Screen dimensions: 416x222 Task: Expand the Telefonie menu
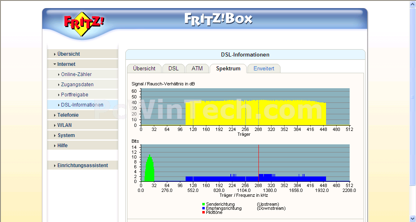[83, 115]
